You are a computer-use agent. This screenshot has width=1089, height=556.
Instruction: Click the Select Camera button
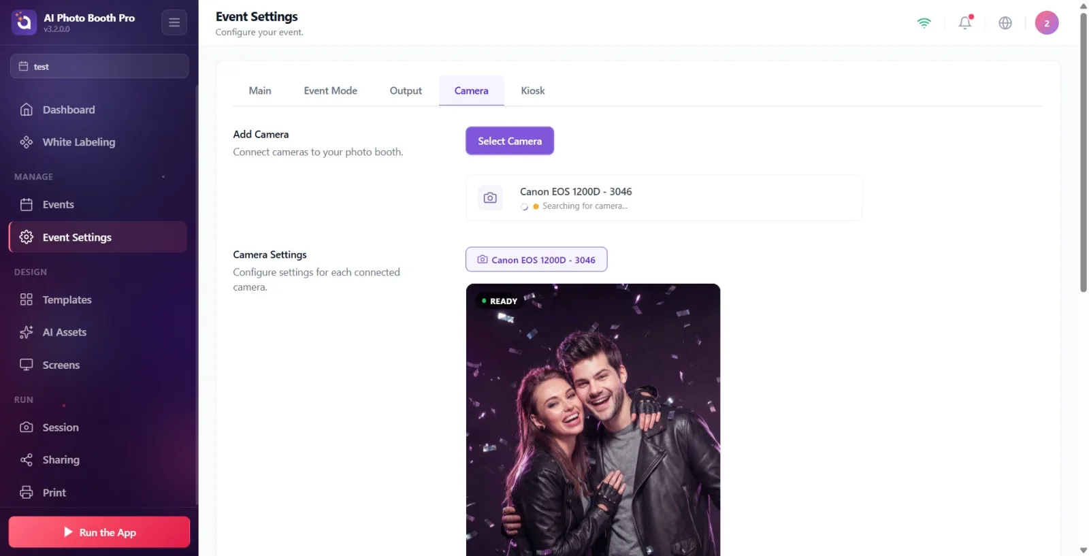(510, 141)
